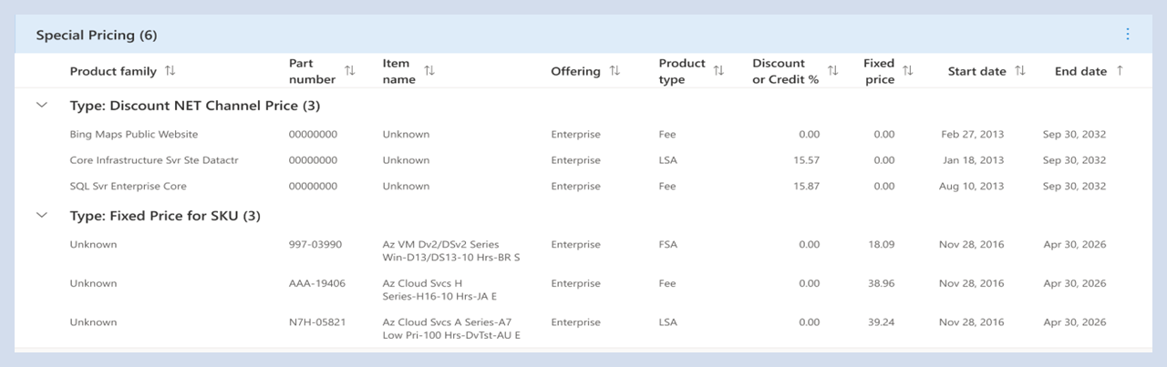This screenshot has width=1167, height=367.
Task: Sort by Start date column icon
Action: coord(1020,71)
